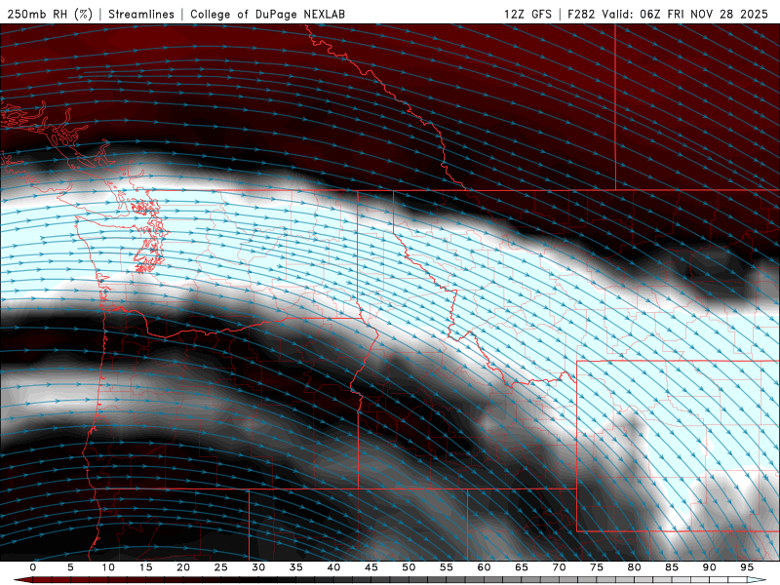Click the "55" value on the color scale
This screenshot has width=780, height=585.
tap(447, 567)
